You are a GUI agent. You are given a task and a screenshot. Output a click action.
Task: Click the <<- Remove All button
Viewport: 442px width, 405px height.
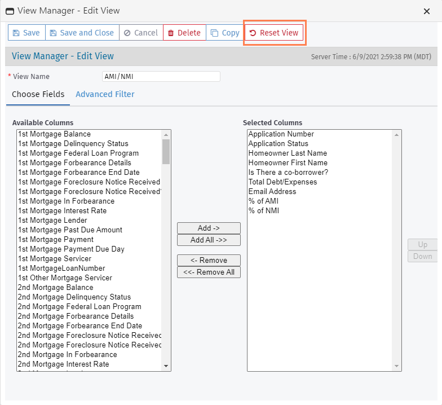click(x=209, y=272)
